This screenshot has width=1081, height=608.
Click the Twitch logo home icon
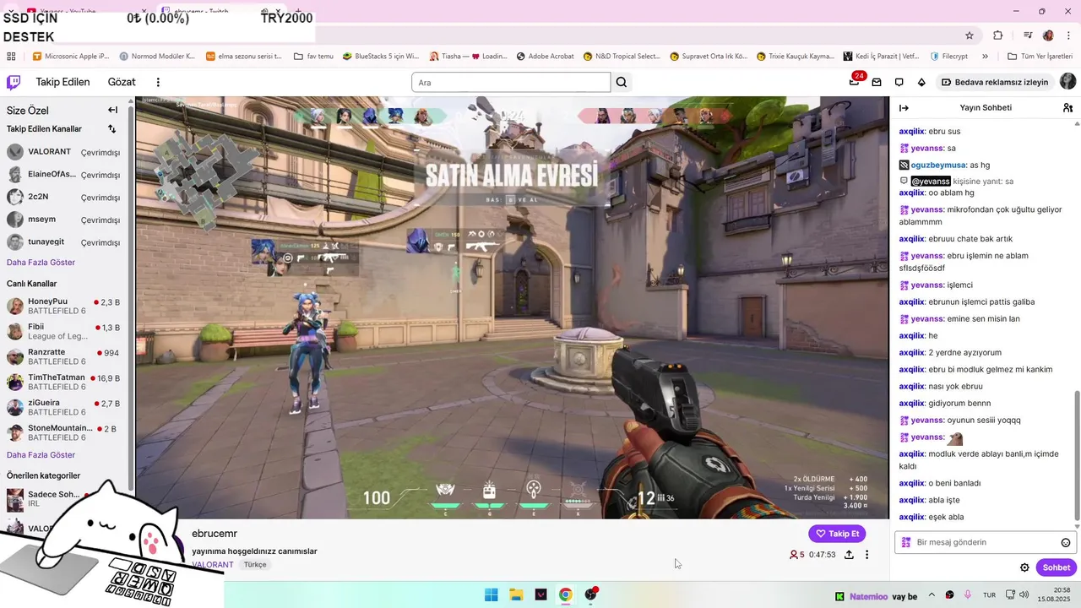coord(14,82)
